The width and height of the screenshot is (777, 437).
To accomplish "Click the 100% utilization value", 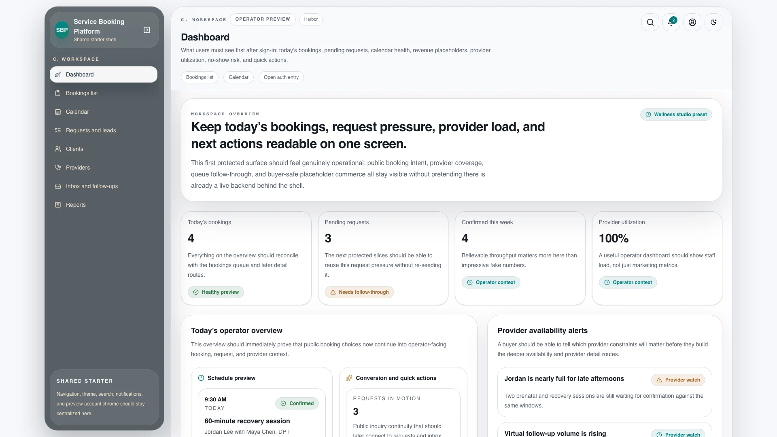I will point(614,238).
